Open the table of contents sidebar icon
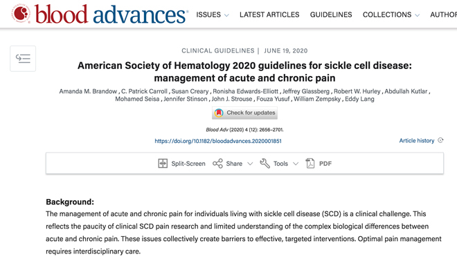The height and width of the screenshot is (259, 457). (23, 59)
